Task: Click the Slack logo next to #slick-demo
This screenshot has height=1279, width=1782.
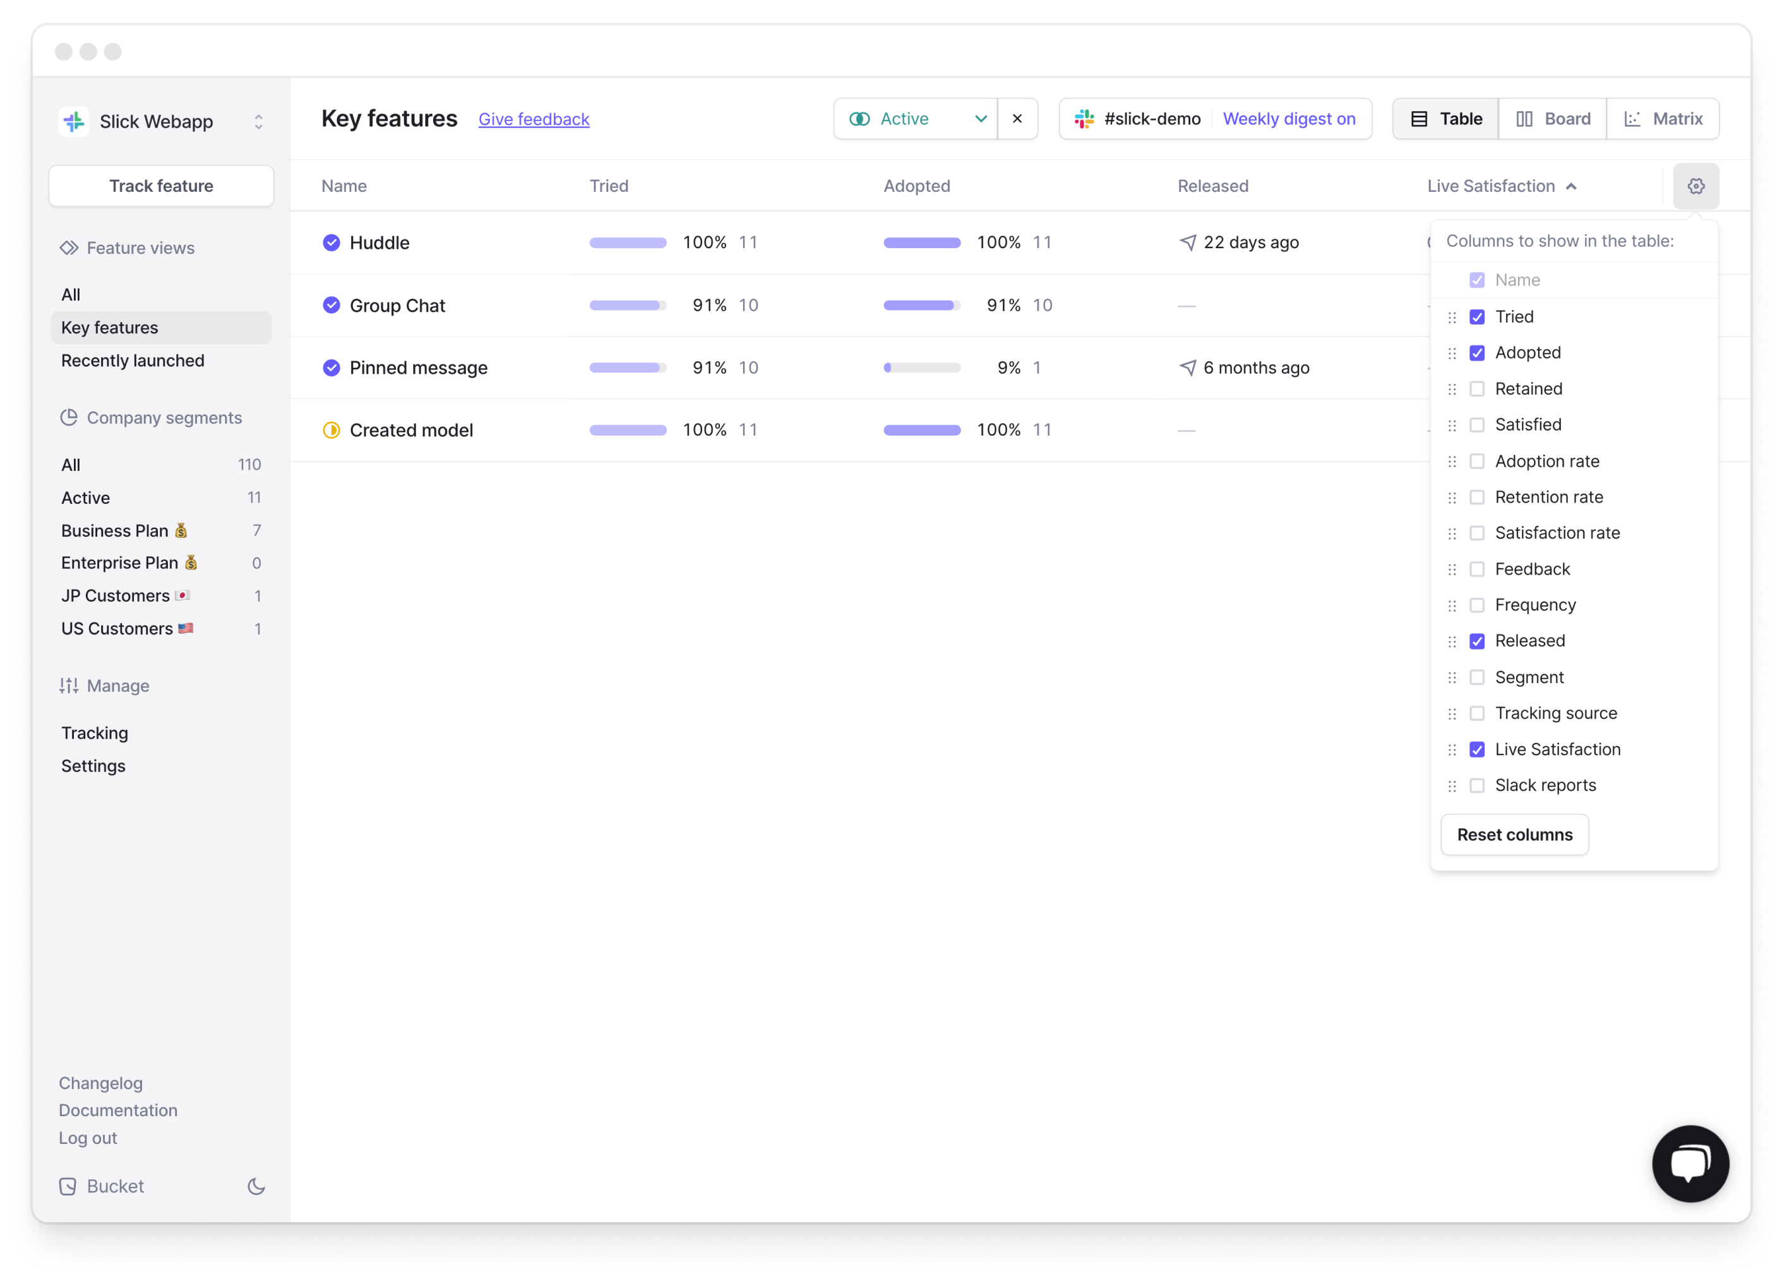Action: click(x=1084, y=119)
